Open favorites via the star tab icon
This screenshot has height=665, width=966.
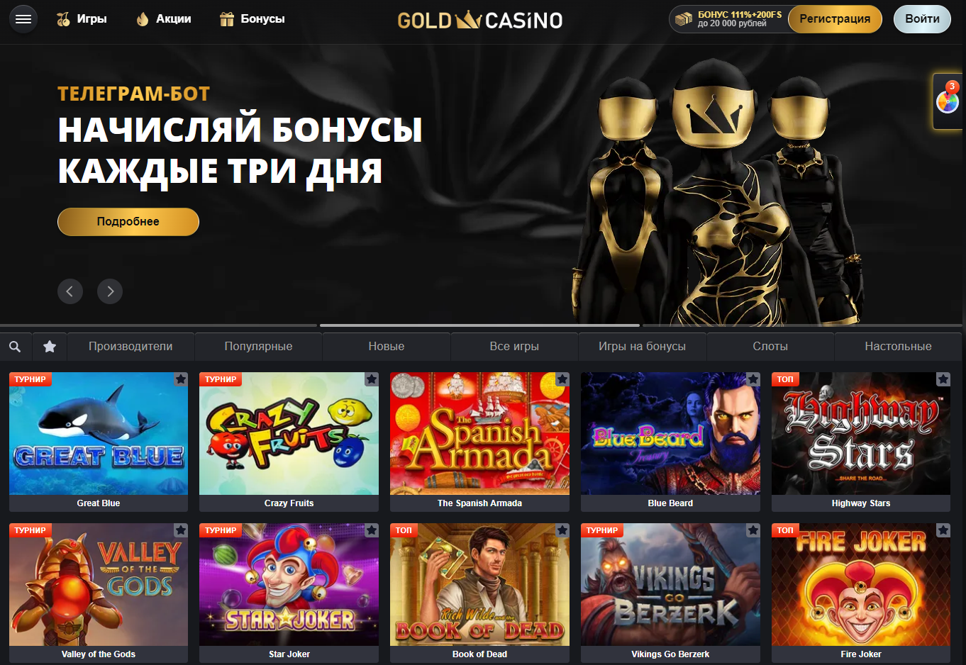click(50, 347)
